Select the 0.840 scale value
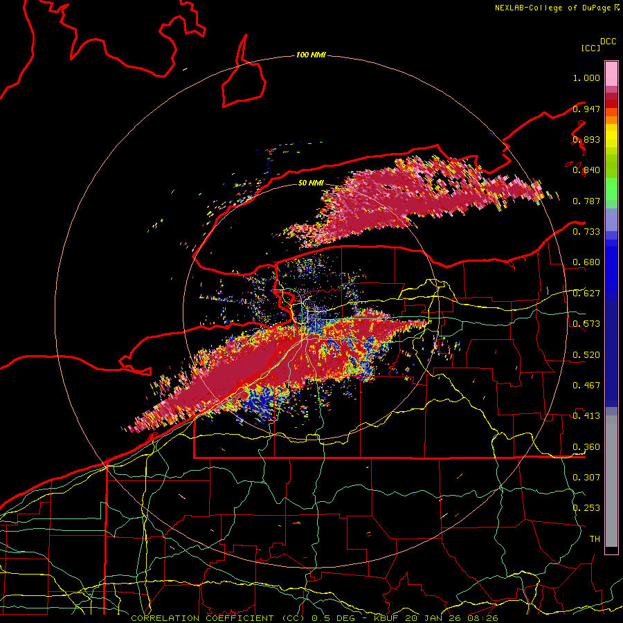 click(586, 170)
